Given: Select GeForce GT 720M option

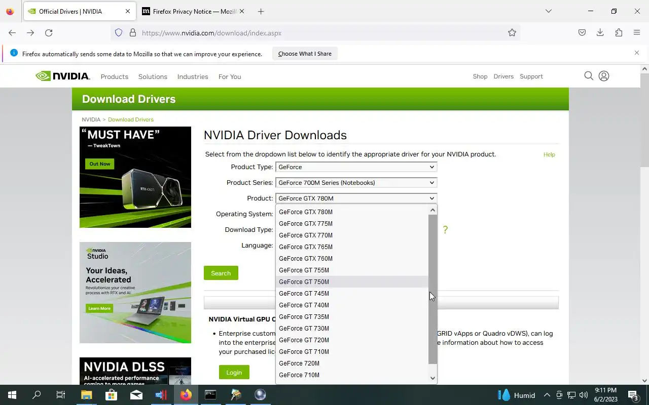Looking at the screenshot, I should (352, 340).
